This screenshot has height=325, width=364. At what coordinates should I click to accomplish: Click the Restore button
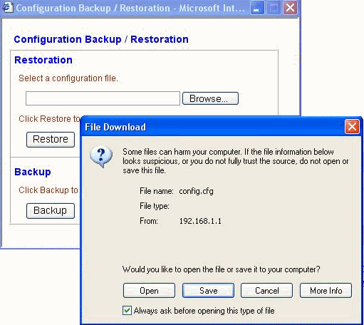tap(51, 140)
